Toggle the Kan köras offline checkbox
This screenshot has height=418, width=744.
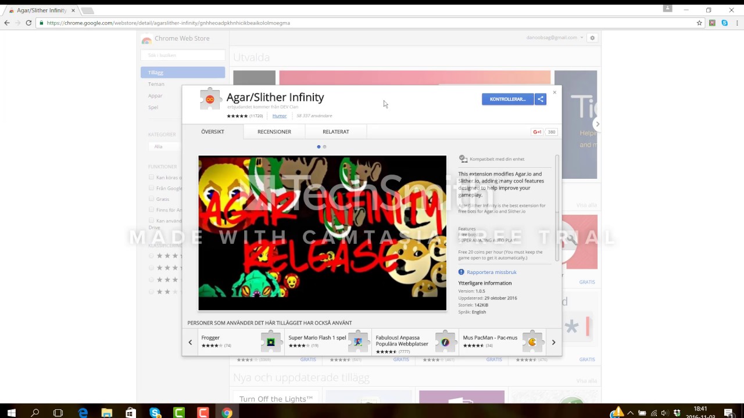pyautogui.click(x=151, y=177)
